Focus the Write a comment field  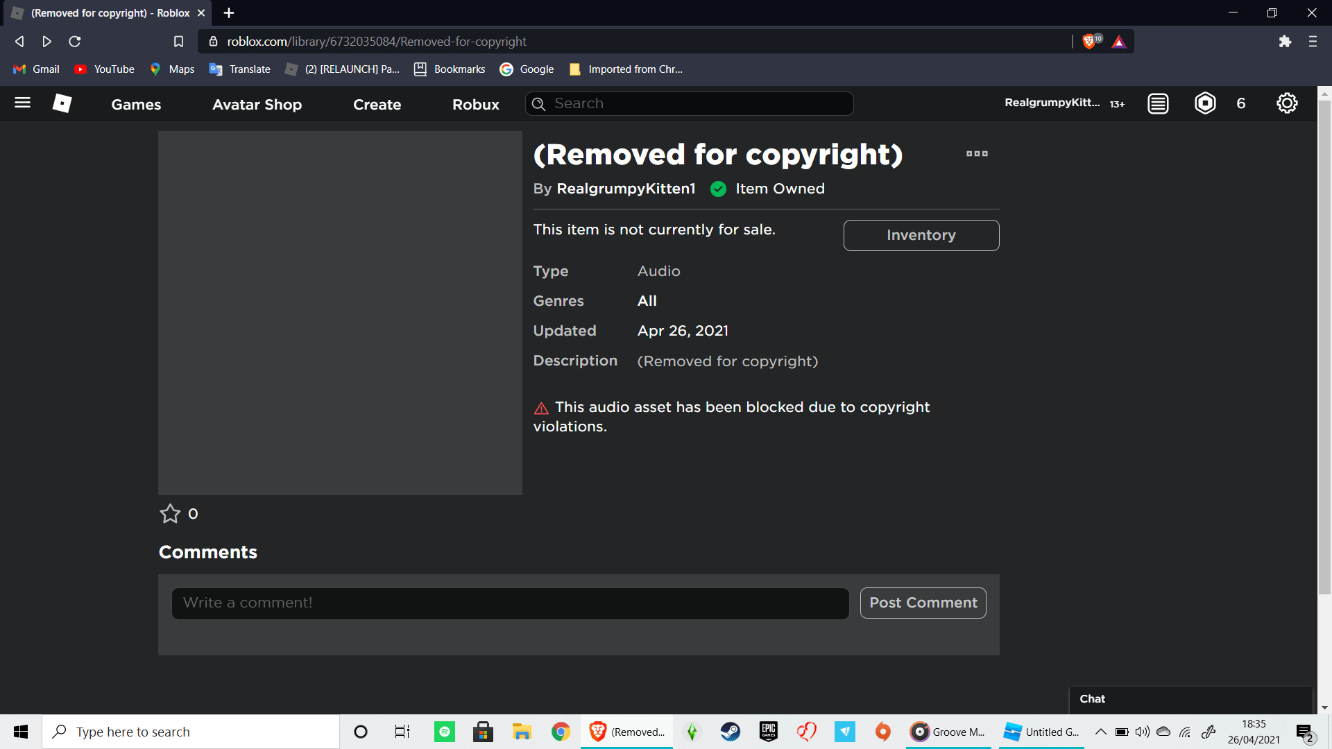[x=510, y=603]
